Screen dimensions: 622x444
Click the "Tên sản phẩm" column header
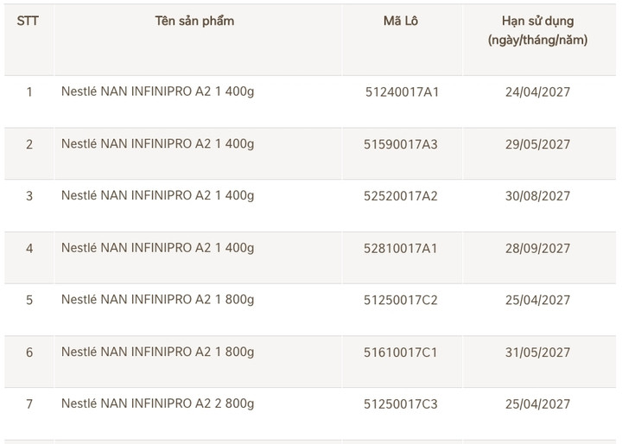click(x=194, y=21)
